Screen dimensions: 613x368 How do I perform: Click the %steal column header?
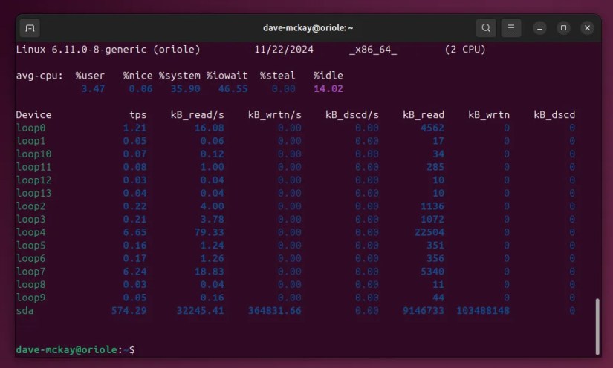(278, 76)
